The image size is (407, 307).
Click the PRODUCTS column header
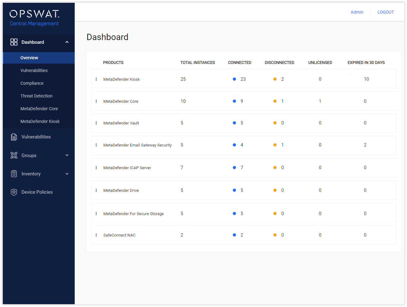pos(113,63)
